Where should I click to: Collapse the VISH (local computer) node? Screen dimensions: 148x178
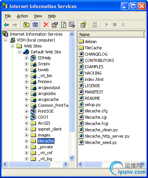coord(5,40)
